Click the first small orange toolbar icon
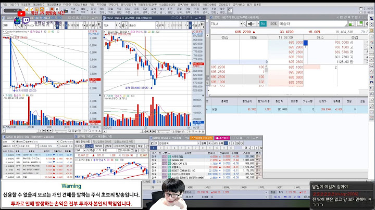The width and height of the screenshot is (375, 210). click(x=27, y=9)
